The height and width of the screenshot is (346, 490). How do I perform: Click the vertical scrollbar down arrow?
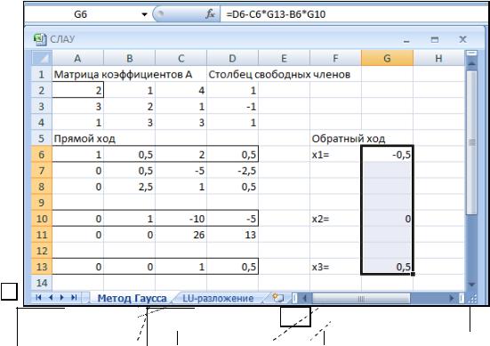coord(471,285)
